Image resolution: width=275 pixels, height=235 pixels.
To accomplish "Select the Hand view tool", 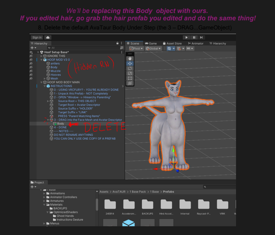I will (130, 59).
